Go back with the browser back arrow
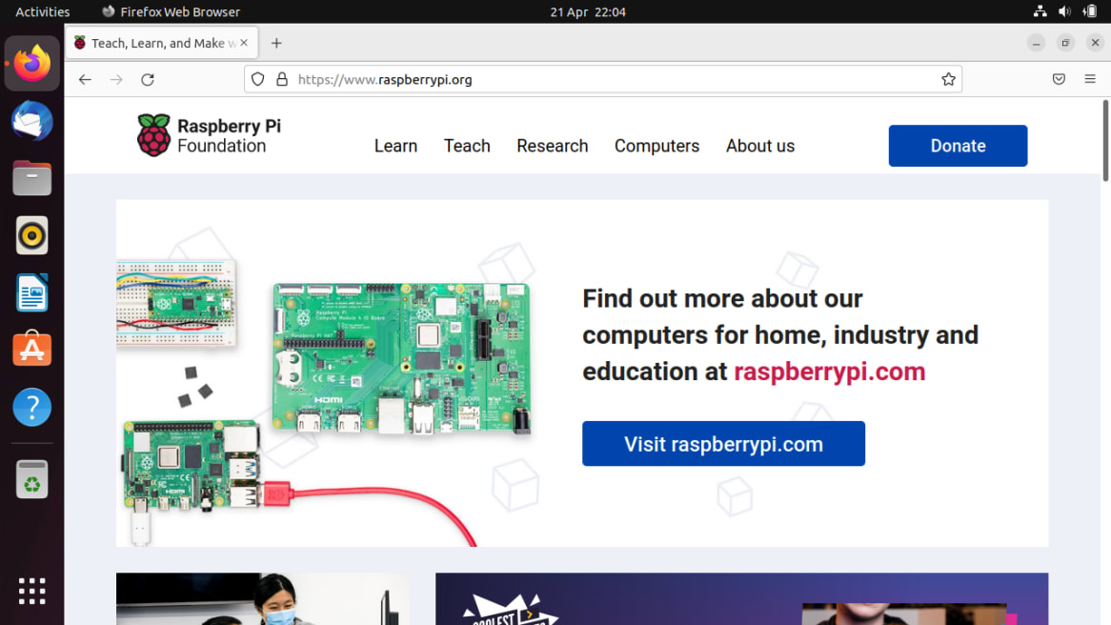 coord(85,79)
